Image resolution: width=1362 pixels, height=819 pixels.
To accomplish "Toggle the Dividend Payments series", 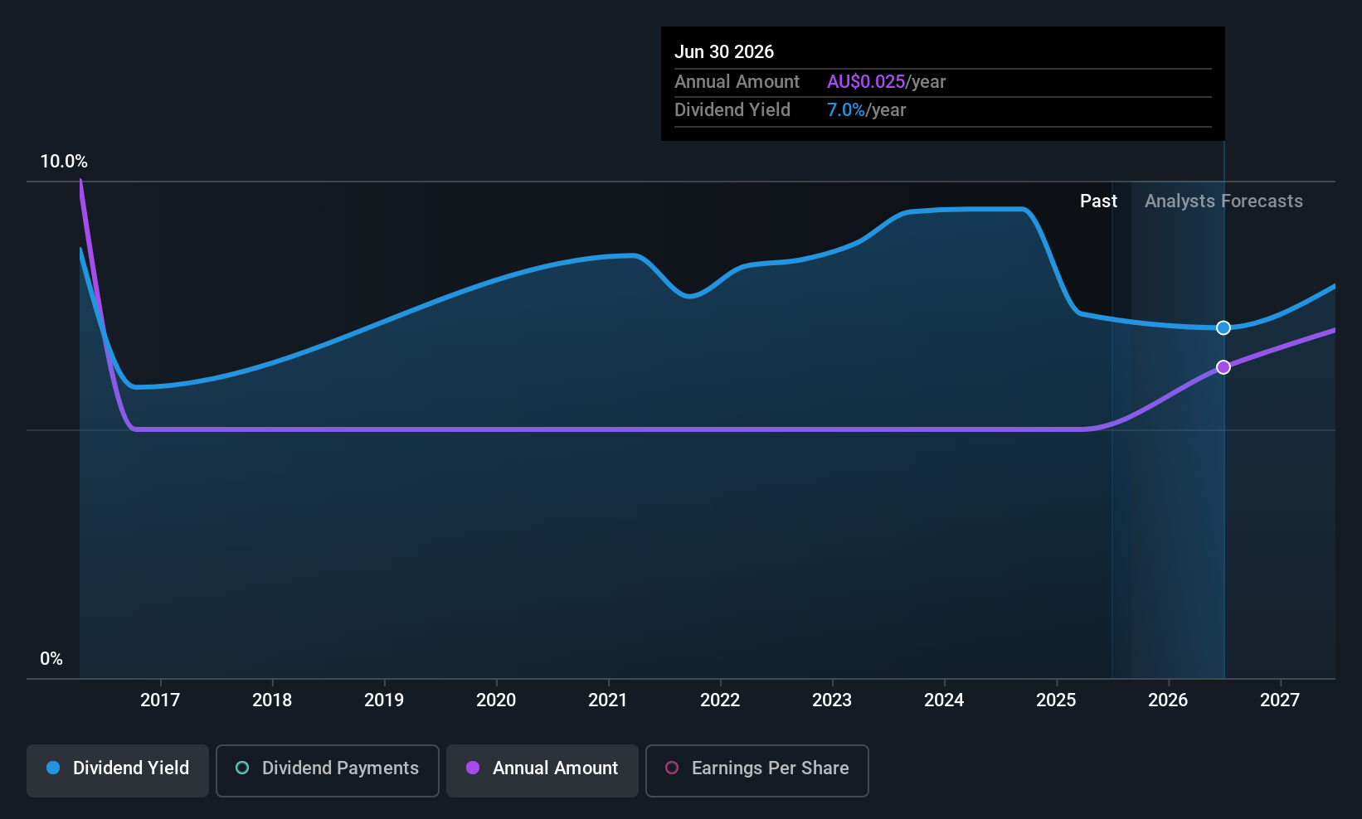I will point(328,770).
